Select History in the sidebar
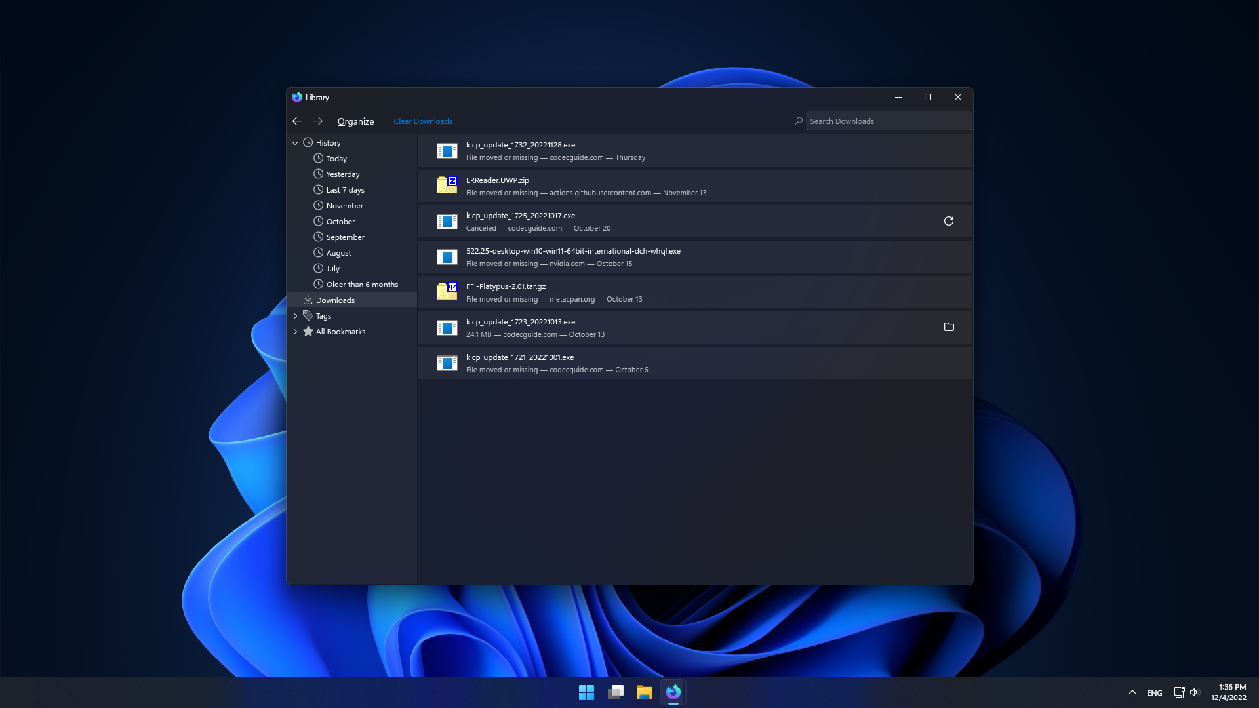This screenshot has height=708, width=1259. [352, 143]
